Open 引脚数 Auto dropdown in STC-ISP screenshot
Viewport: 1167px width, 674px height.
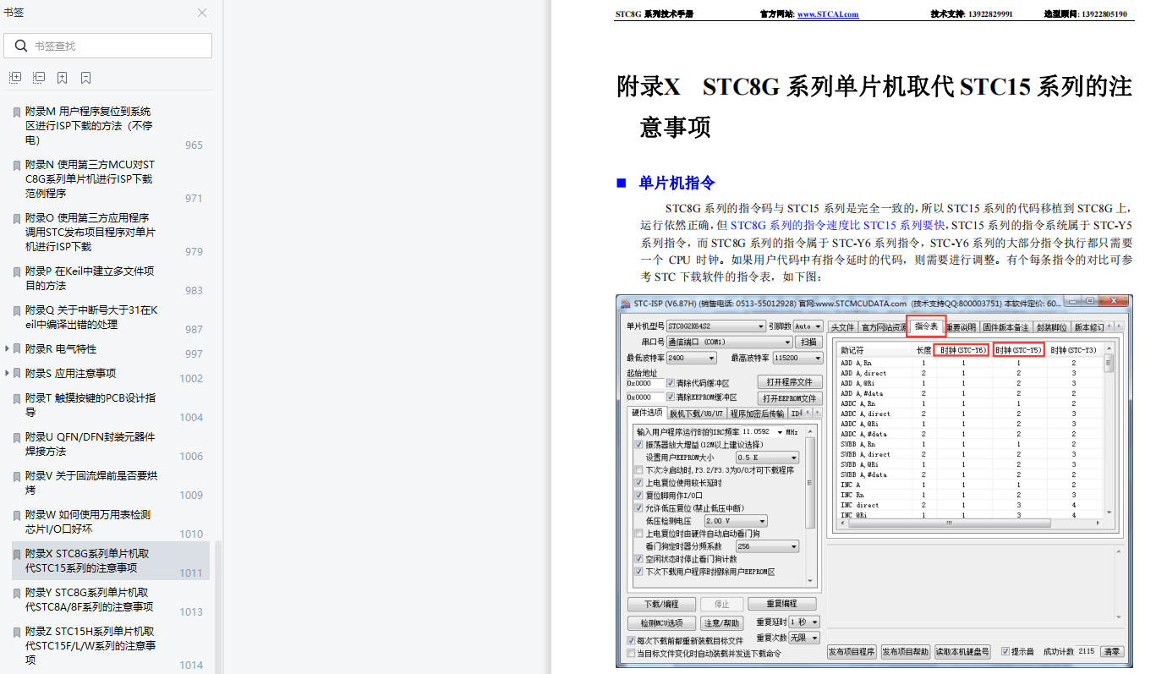click(808, 326)
